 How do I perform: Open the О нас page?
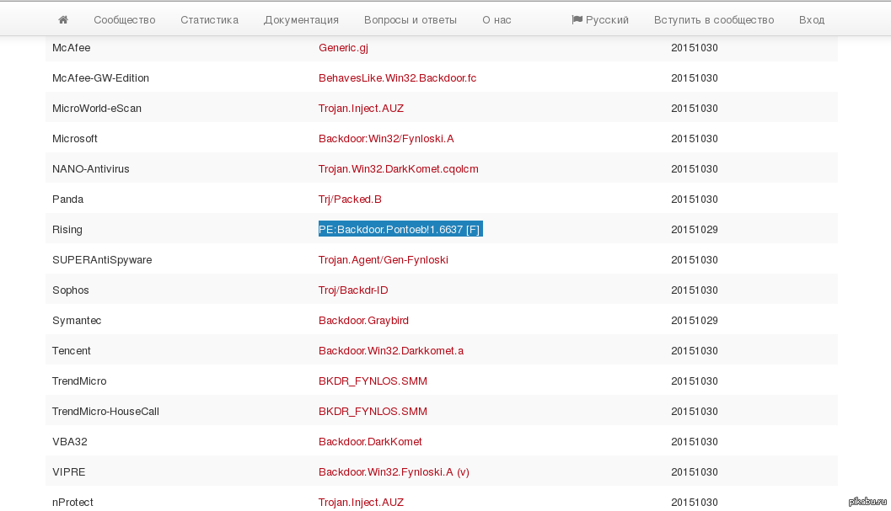pos(496,19)
